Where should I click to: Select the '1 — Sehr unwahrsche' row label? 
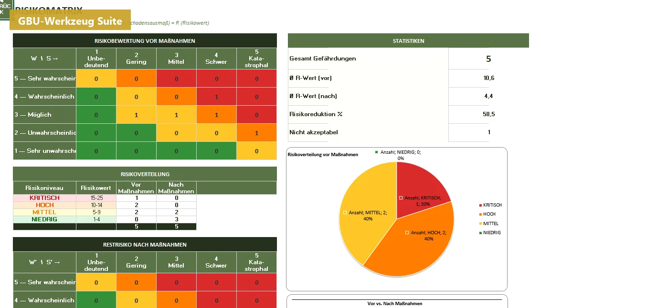44,151
